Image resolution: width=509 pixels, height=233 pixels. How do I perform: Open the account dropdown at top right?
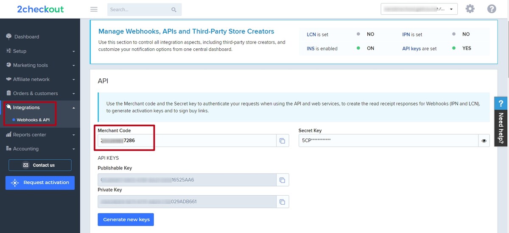(419, 9)
